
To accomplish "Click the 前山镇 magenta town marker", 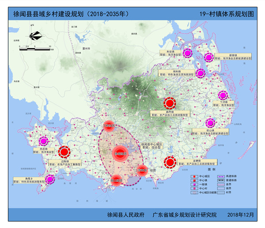I will click(211, 123).
